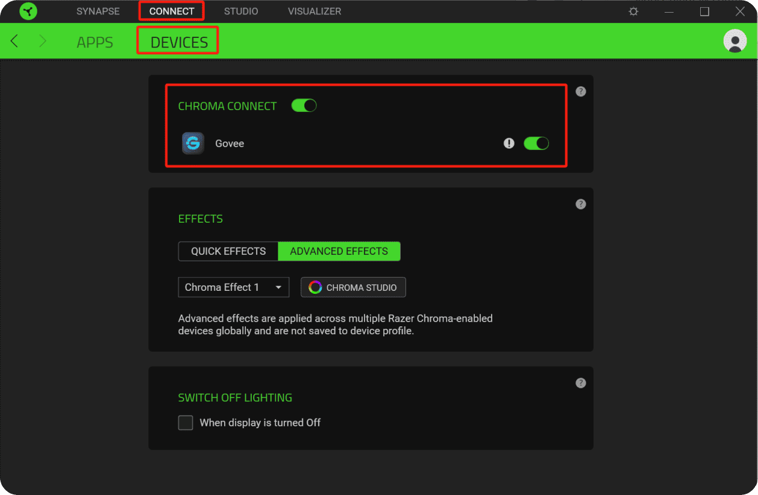Click help icon for Switch Off Lighting
The height and width of the screenshot is (495, 758).
click(580, 383)
